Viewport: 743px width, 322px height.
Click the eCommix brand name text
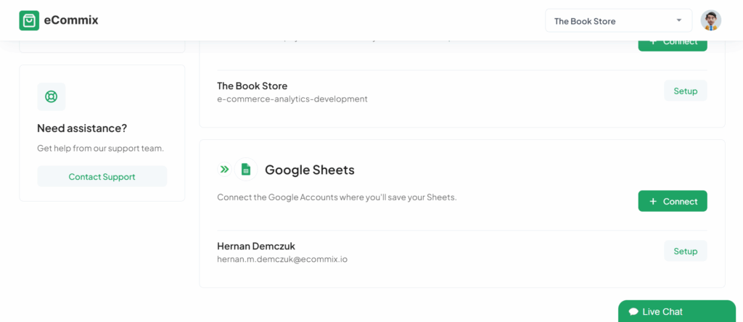(x=71, y=20)
